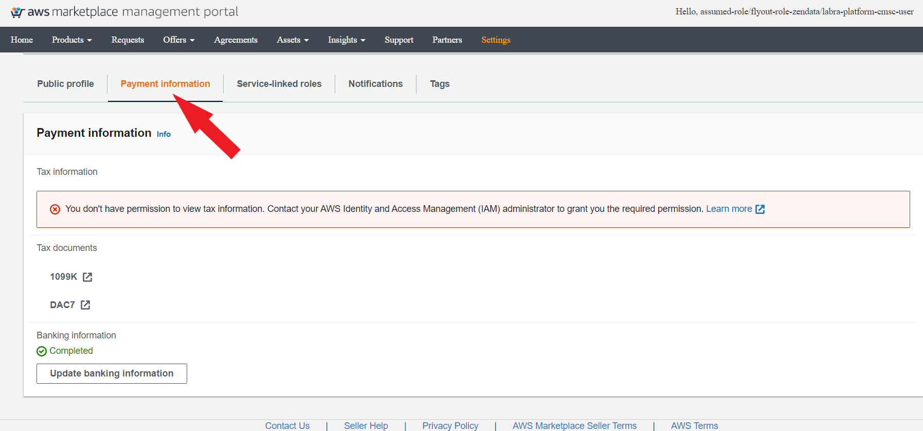
Task: Select the Payment information tab
Action: point(165,84)
